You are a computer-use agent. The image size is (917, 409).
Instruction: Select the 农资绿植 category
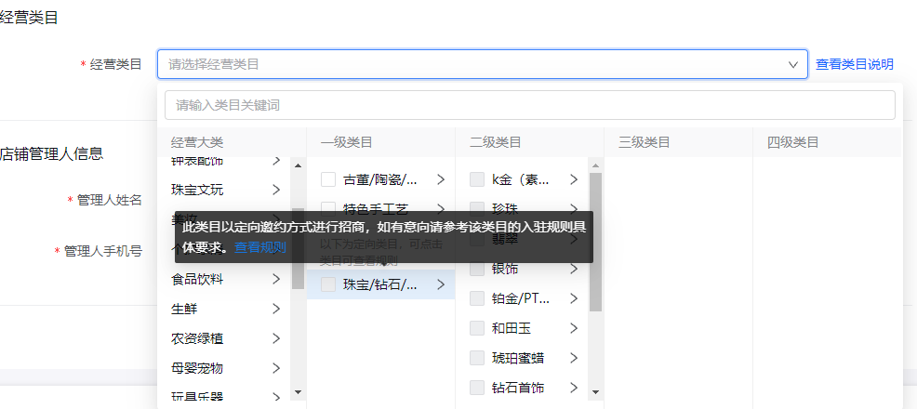pyautogui.click(x=197, y=338)
